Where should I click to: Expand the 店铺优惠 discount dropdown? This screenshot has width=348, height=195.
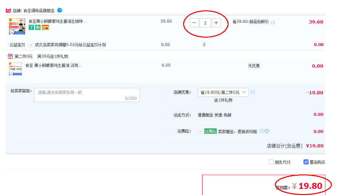point(223,92)
